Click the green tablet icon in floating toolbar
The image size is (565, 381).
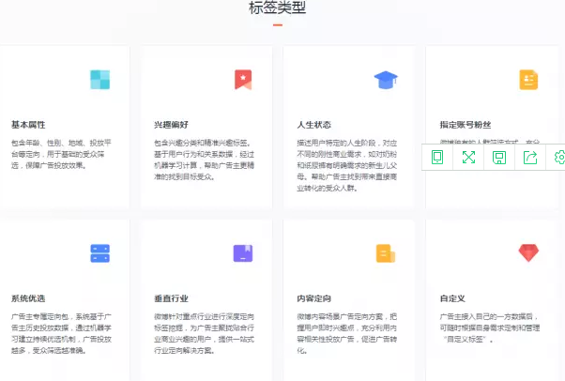point(437,157)
